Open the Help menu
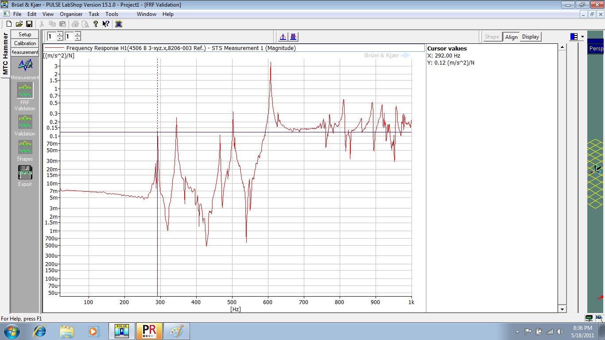The image size is (605, 340). (168, 14)
